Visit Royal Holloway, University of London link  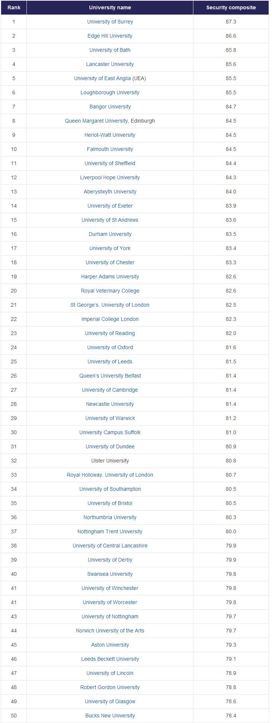pyautogui.click(x=110, y=475)
